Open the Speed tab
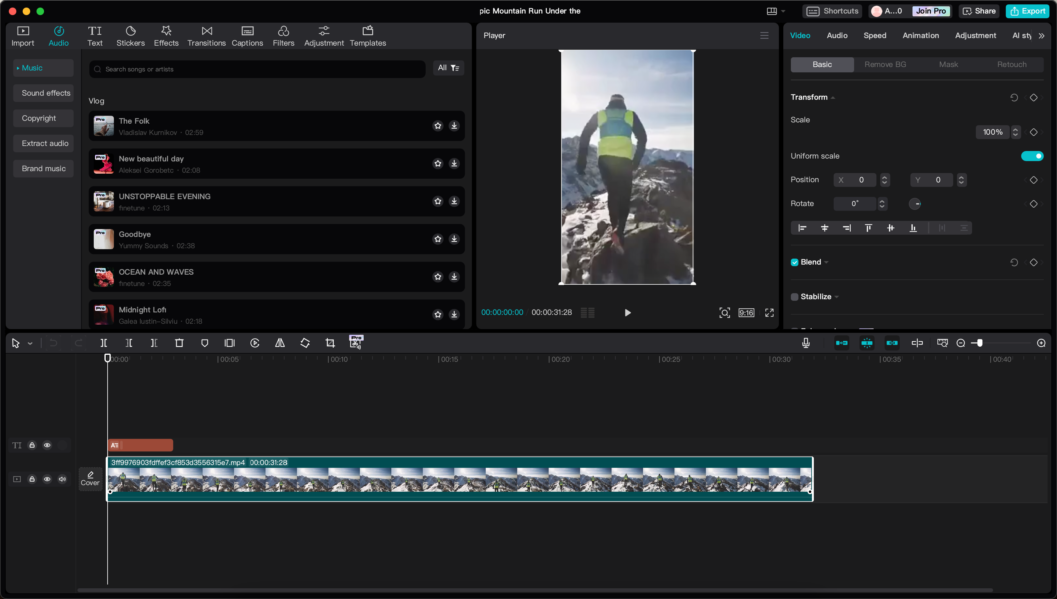1057x599 pixels. click(875, 35)
